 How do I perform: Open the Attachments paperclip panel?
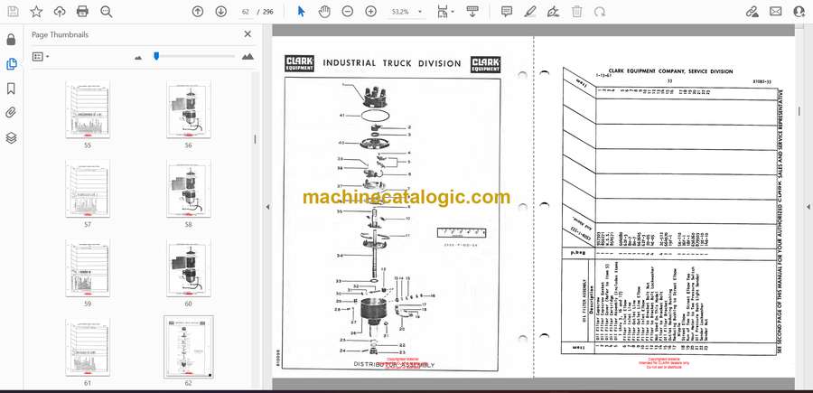11,113
